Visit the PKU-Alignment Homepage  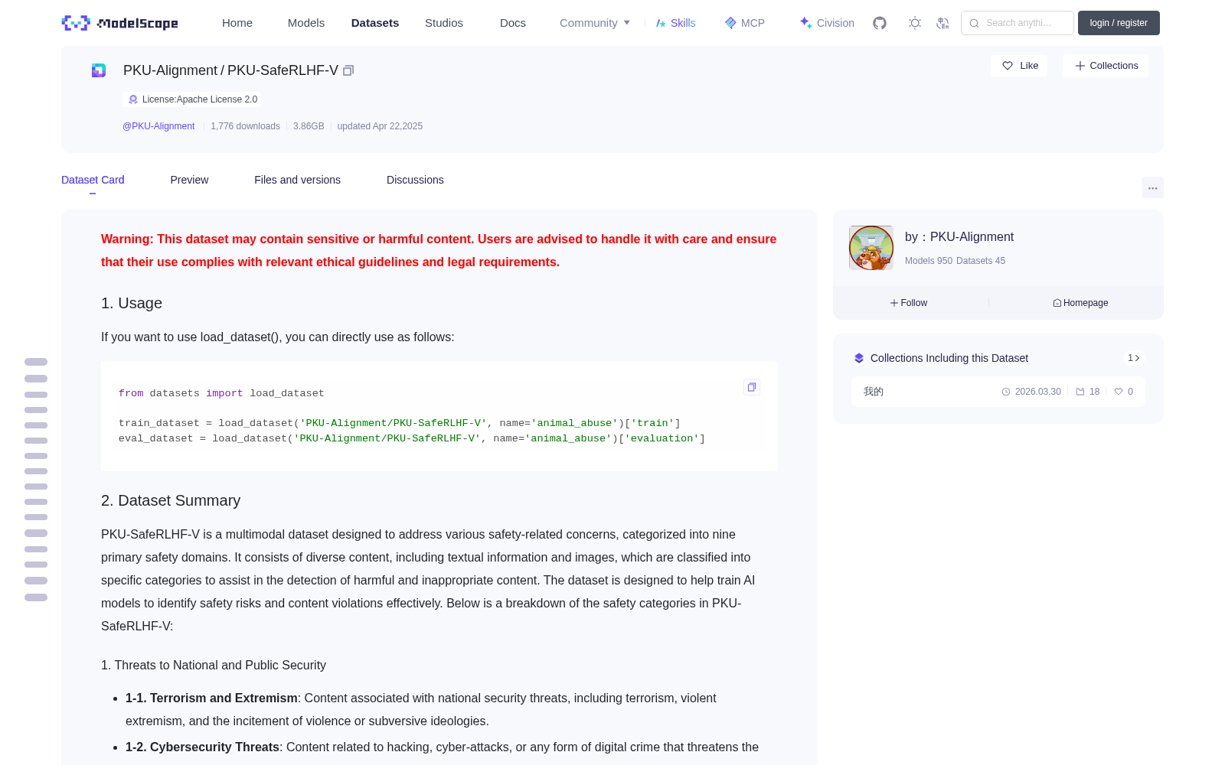(x=1080, y=303)
